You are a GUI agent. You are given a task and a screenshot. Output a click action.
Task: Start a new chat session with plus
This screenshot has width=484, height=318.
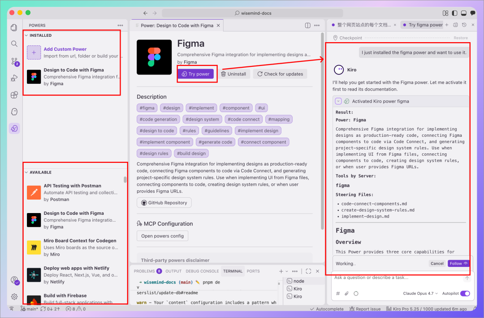447,25
